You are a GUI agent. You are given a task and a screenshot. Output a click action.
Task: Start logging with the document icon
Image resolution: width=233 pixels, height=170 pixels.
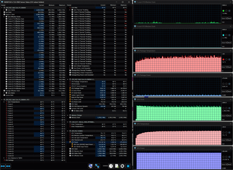(116, 166)
